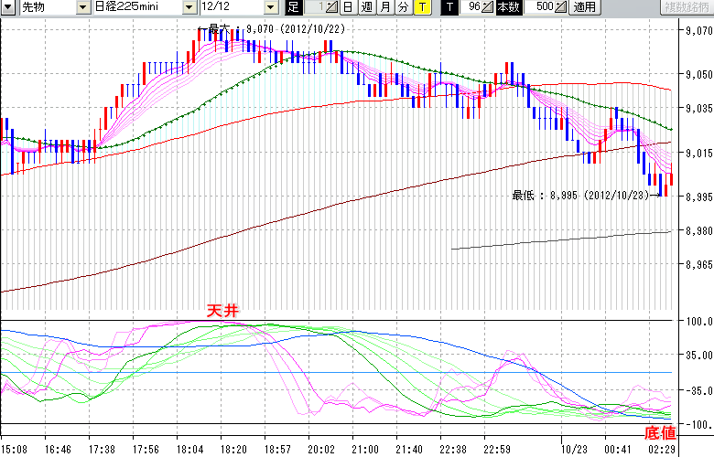
Task: Toggle the yellow T tick button
Action: 421,7
